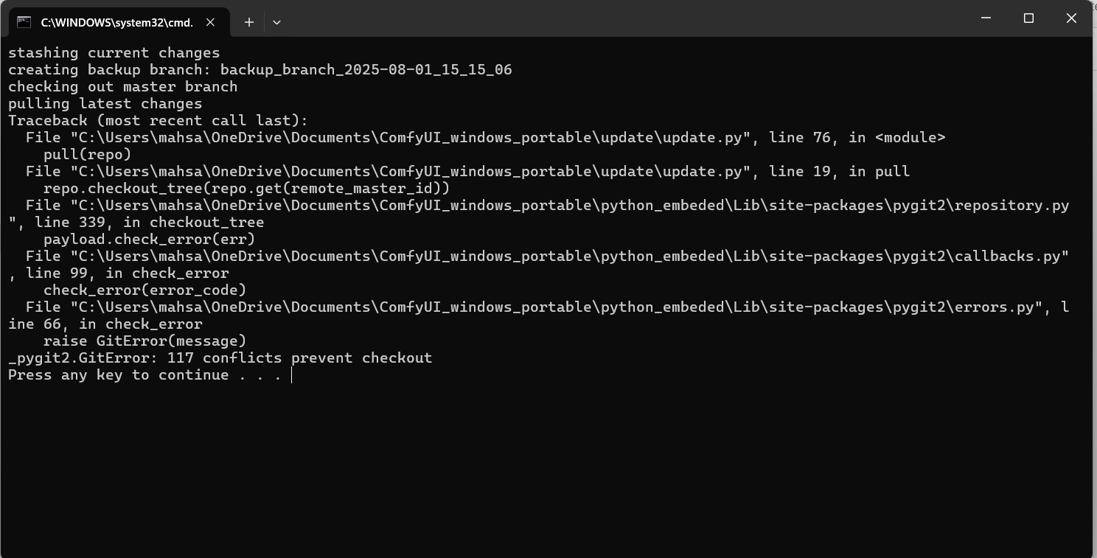Viewport: 1097px width, 558px height.
Task: Click the "pull(repo)" code line
Action: (87, 155)
